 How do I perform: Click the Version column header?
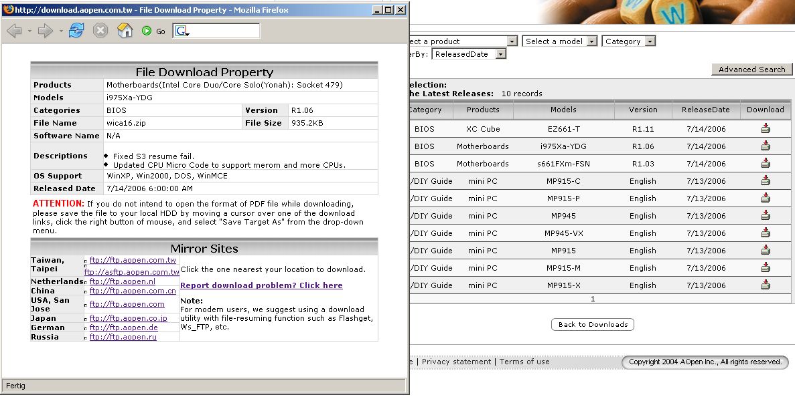click(x=643, y=110)
